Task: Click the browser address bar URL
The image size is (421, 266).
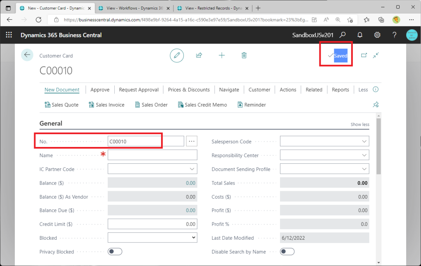Action: [186, 20]
